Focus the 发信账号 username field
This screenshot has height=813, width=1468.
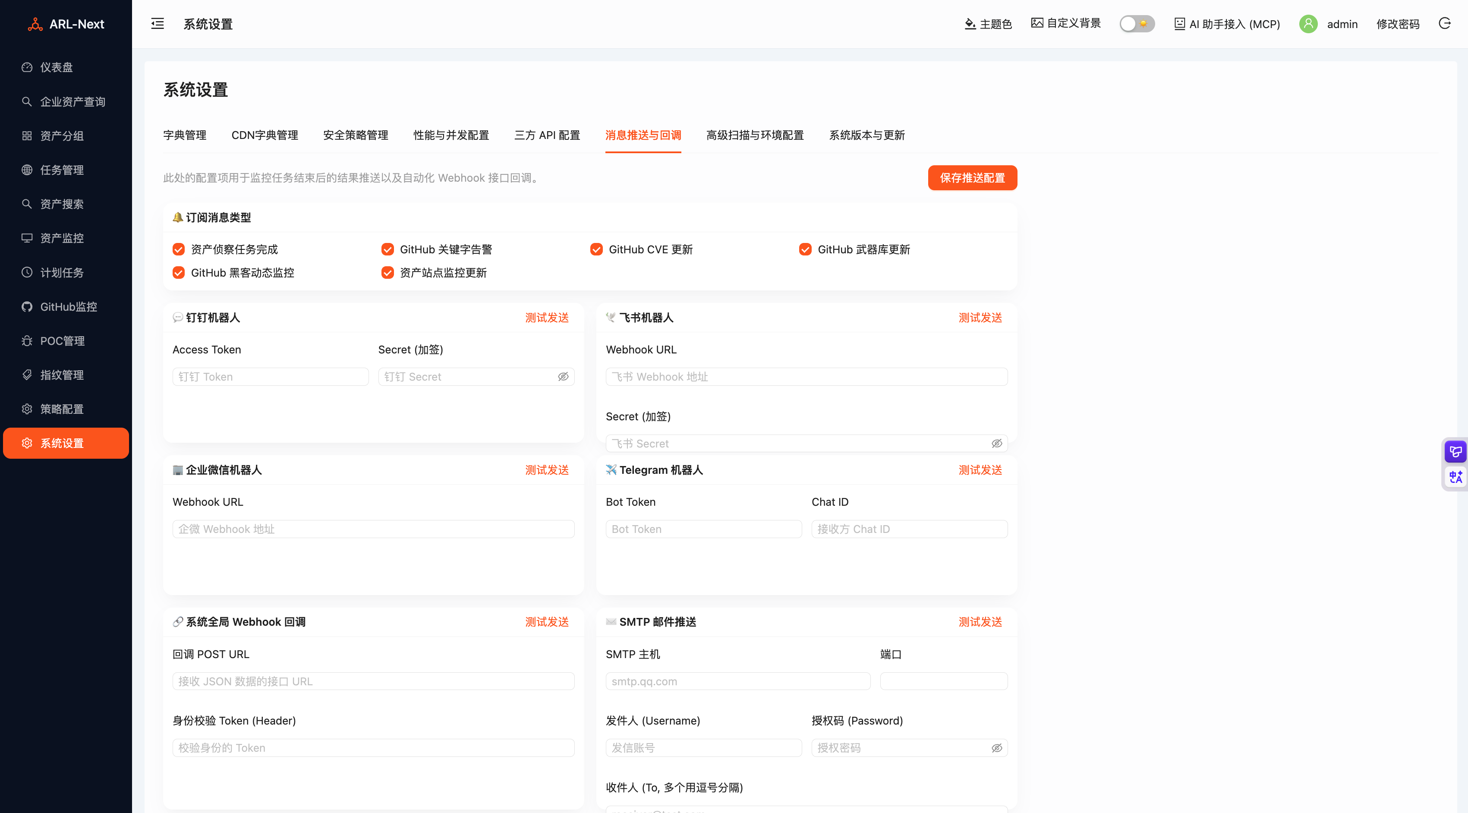tap(704, 747)
